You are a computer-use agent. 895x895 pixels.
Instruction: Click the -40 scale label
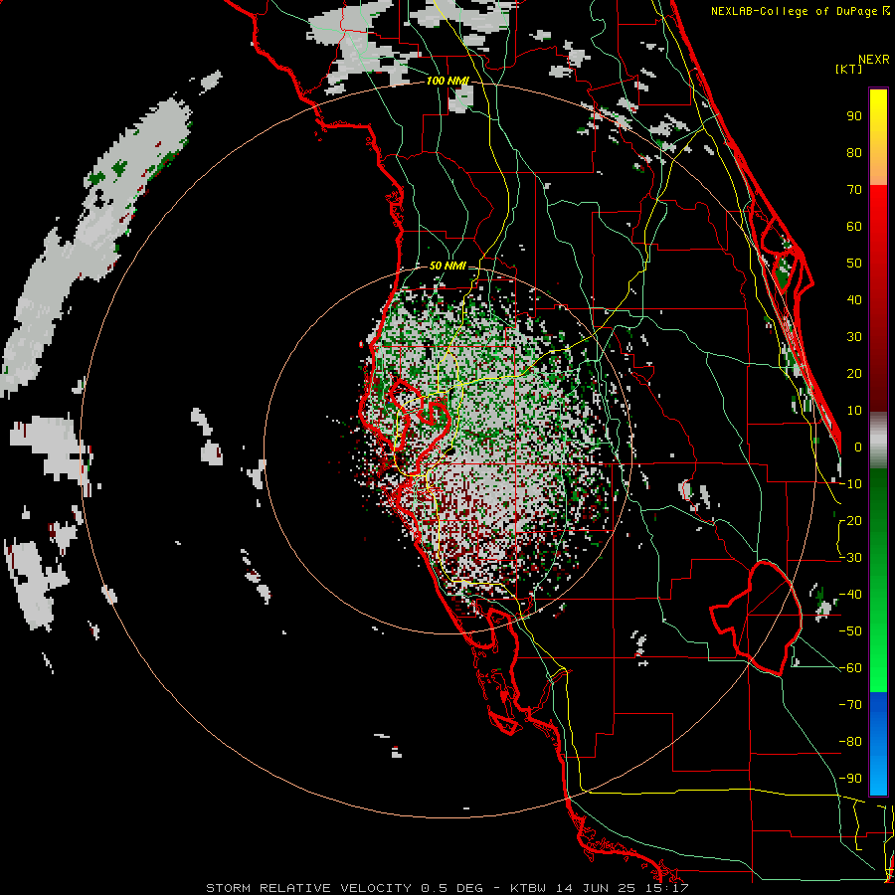tap(850, 595)
